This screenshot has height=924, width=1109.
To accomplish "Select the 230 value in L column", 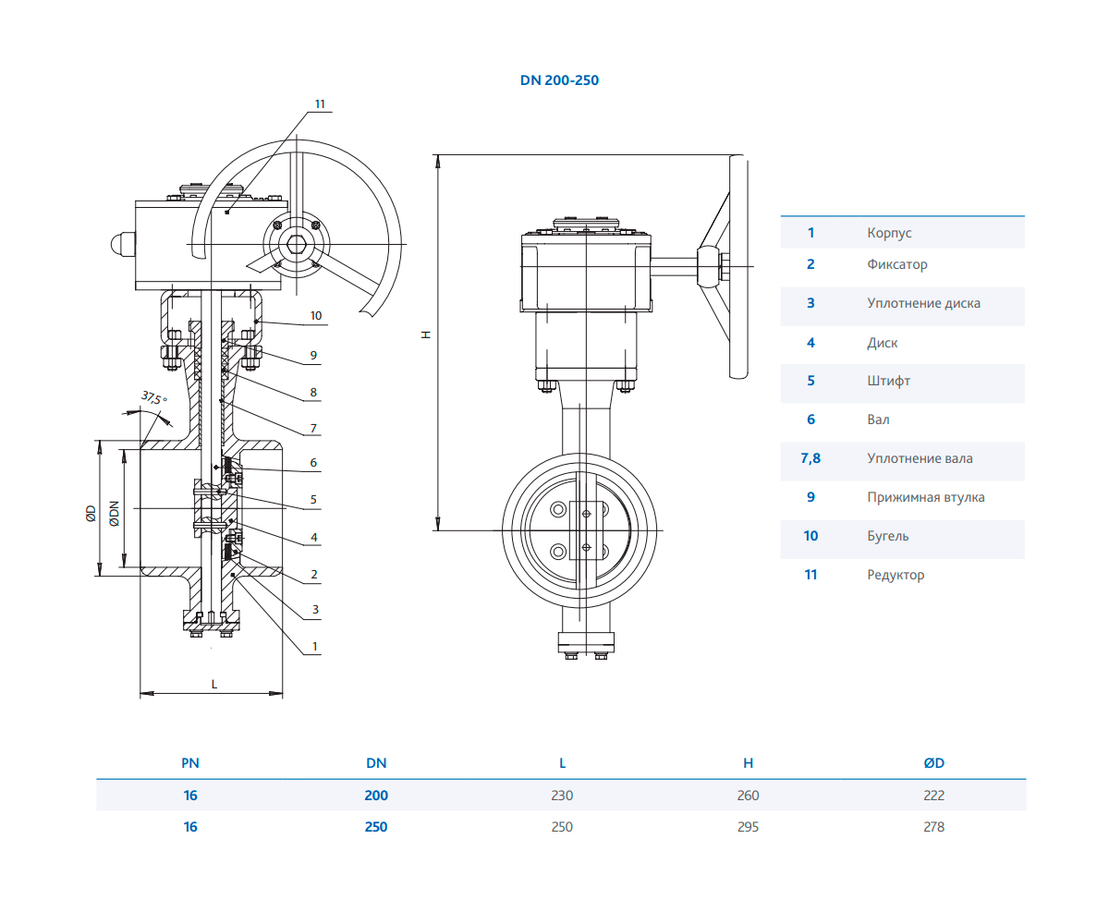I will coord(562,796).
